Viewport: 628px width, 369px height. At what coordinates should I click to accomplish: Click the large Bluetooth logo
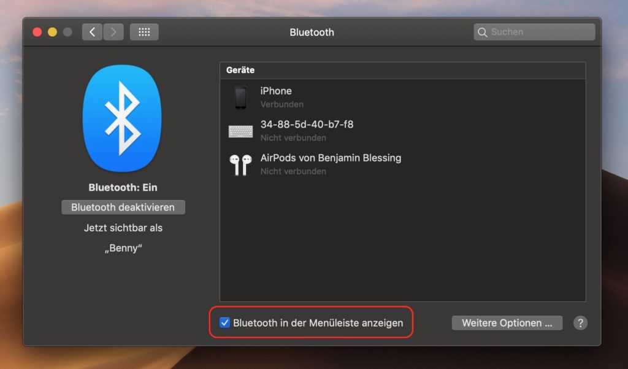122,118
